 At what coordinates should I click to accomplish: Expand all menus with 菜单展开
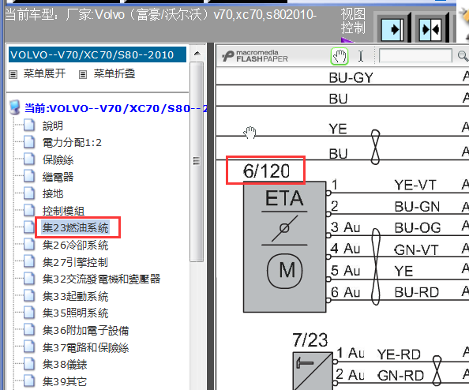tap(44, 73)
